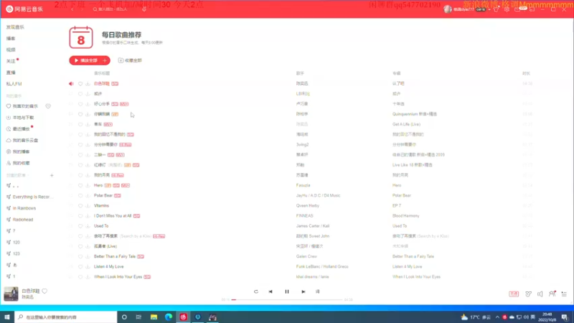Like the now-playing song in player bar

[44, 291]
